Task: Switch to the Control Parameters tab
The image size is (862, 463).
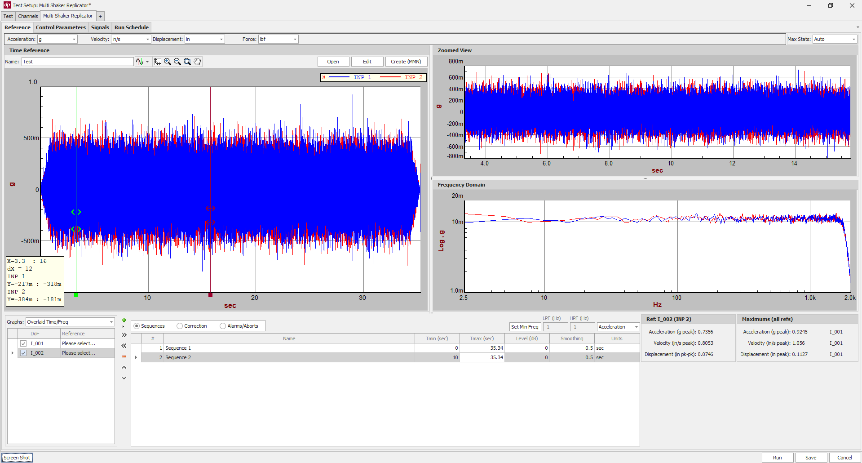Action: tap(61, 27)
